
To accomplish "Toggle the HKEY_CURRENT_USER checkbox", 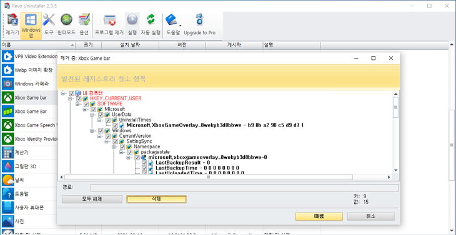I will pyautogui.click(x=79, y=98).
